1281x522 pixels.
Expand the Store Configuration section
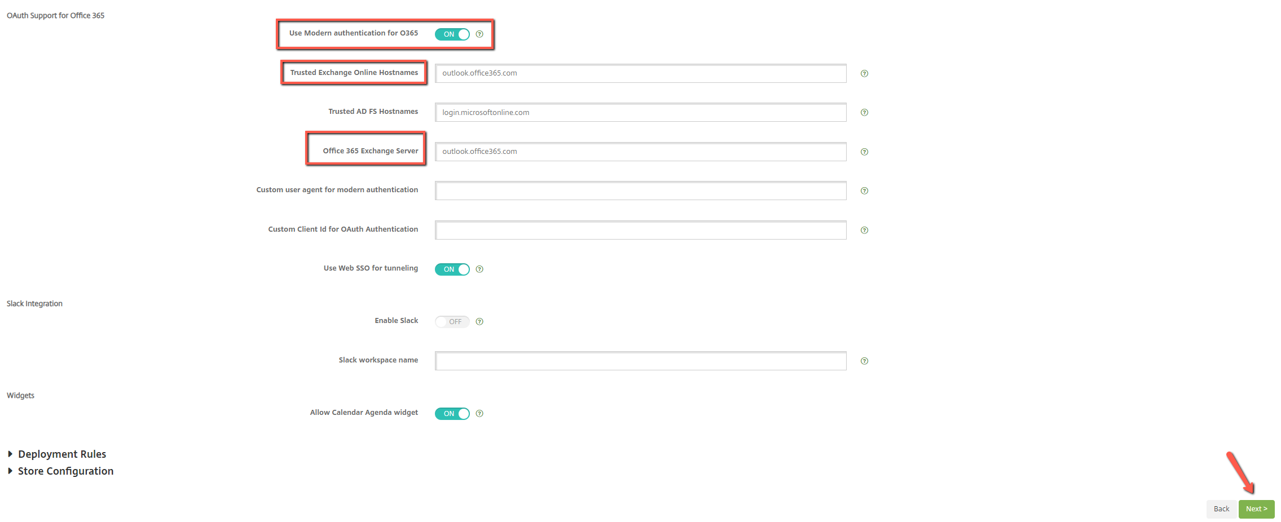click(x=60, y=471)
